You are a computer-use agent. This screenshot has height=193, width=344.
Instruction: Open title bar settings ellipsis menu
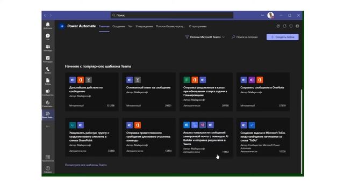click(262, 16)
